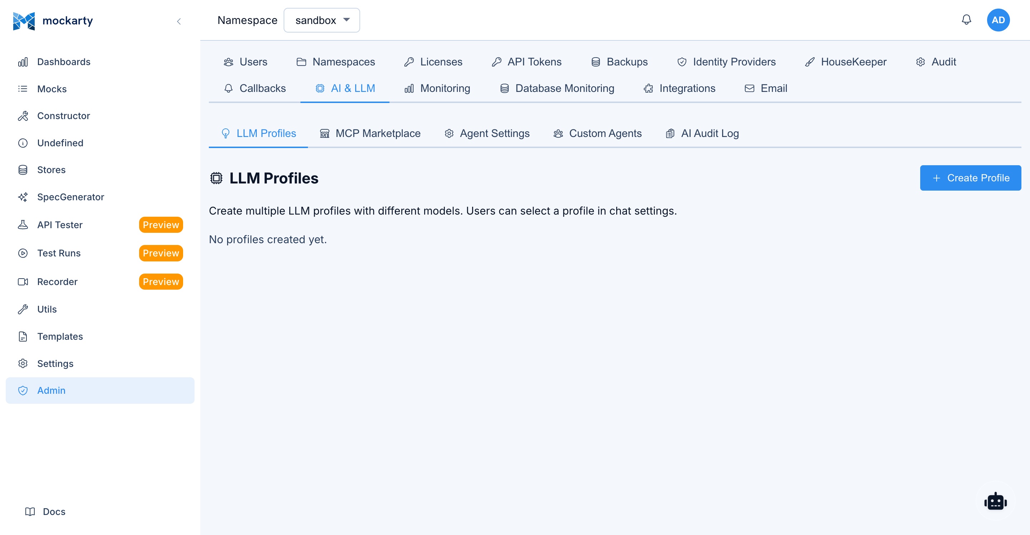Open the AD user avatar menu
This screenshot has width=1030, height=535.
pyautogui.click(x=998, y=20)
